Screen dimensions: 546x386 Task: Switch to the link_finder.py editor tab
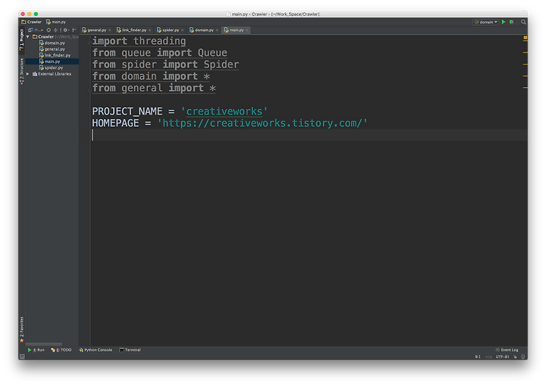(x=132, y=30)
